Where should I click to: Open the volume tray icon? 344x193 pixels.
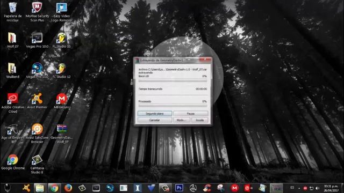click(318, 188)
